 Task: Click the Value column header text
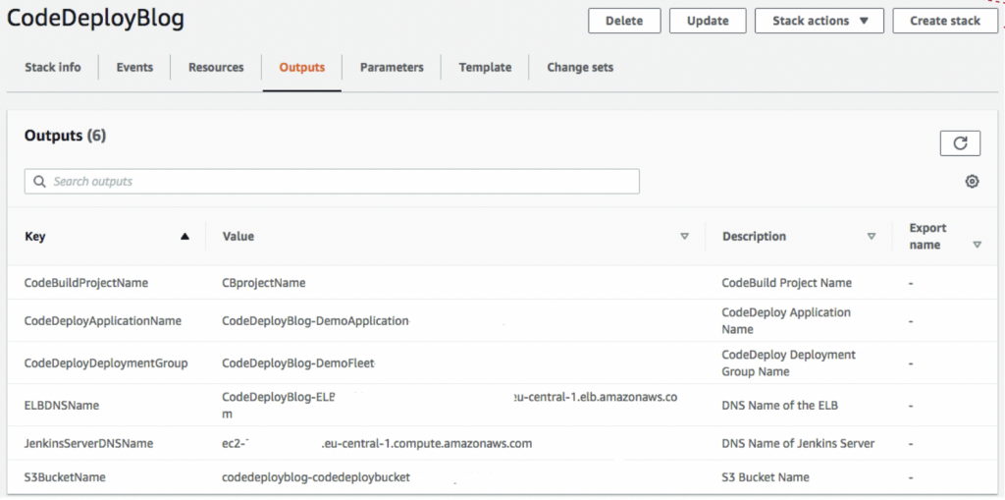point(238,236)
